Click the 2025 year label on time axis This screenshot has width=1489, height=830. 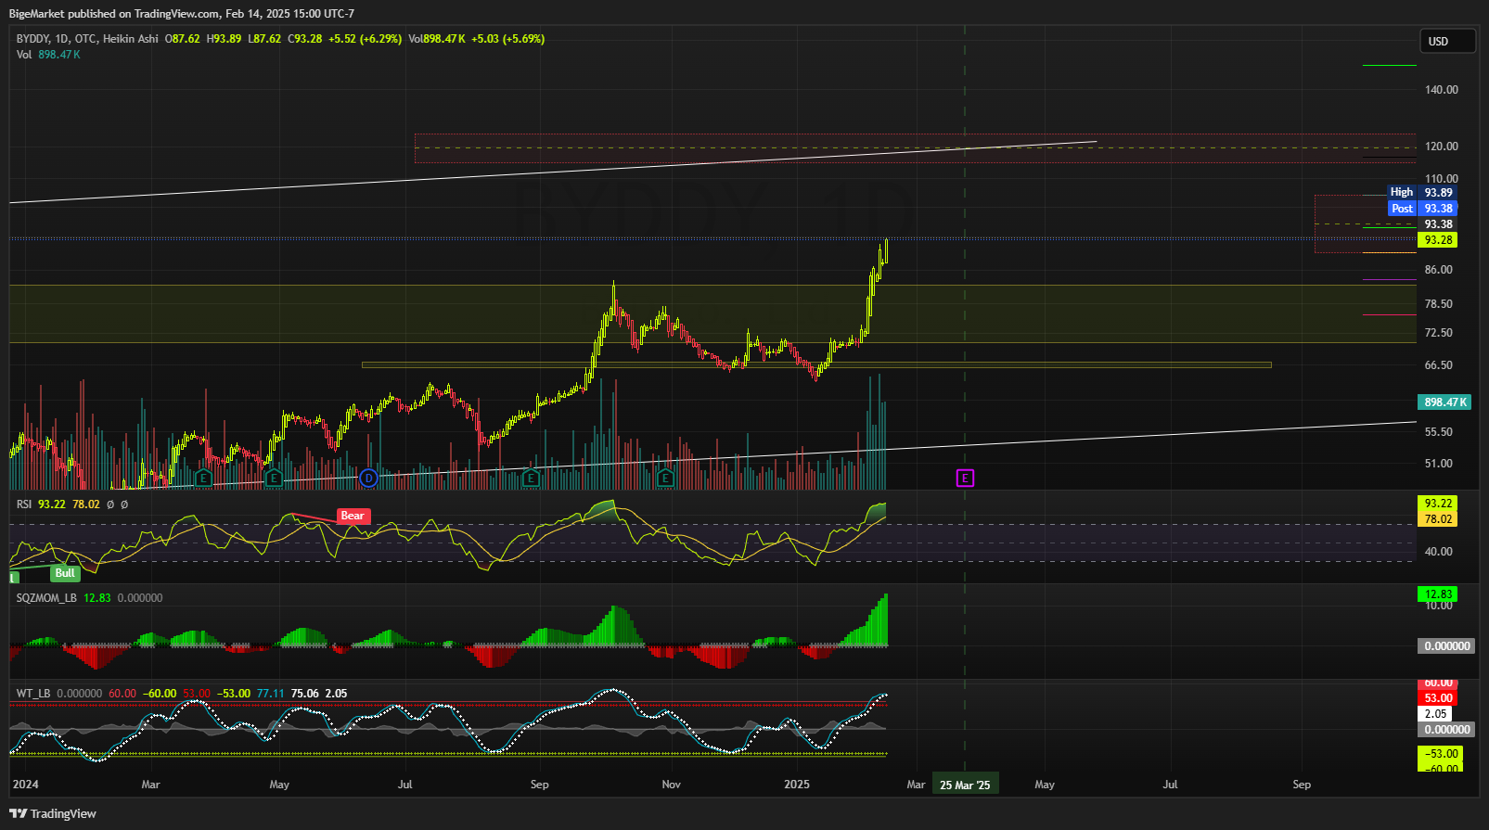[x=797, y=785]
